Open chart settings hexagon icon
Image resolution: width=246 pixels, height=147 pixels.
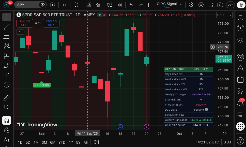201,5
